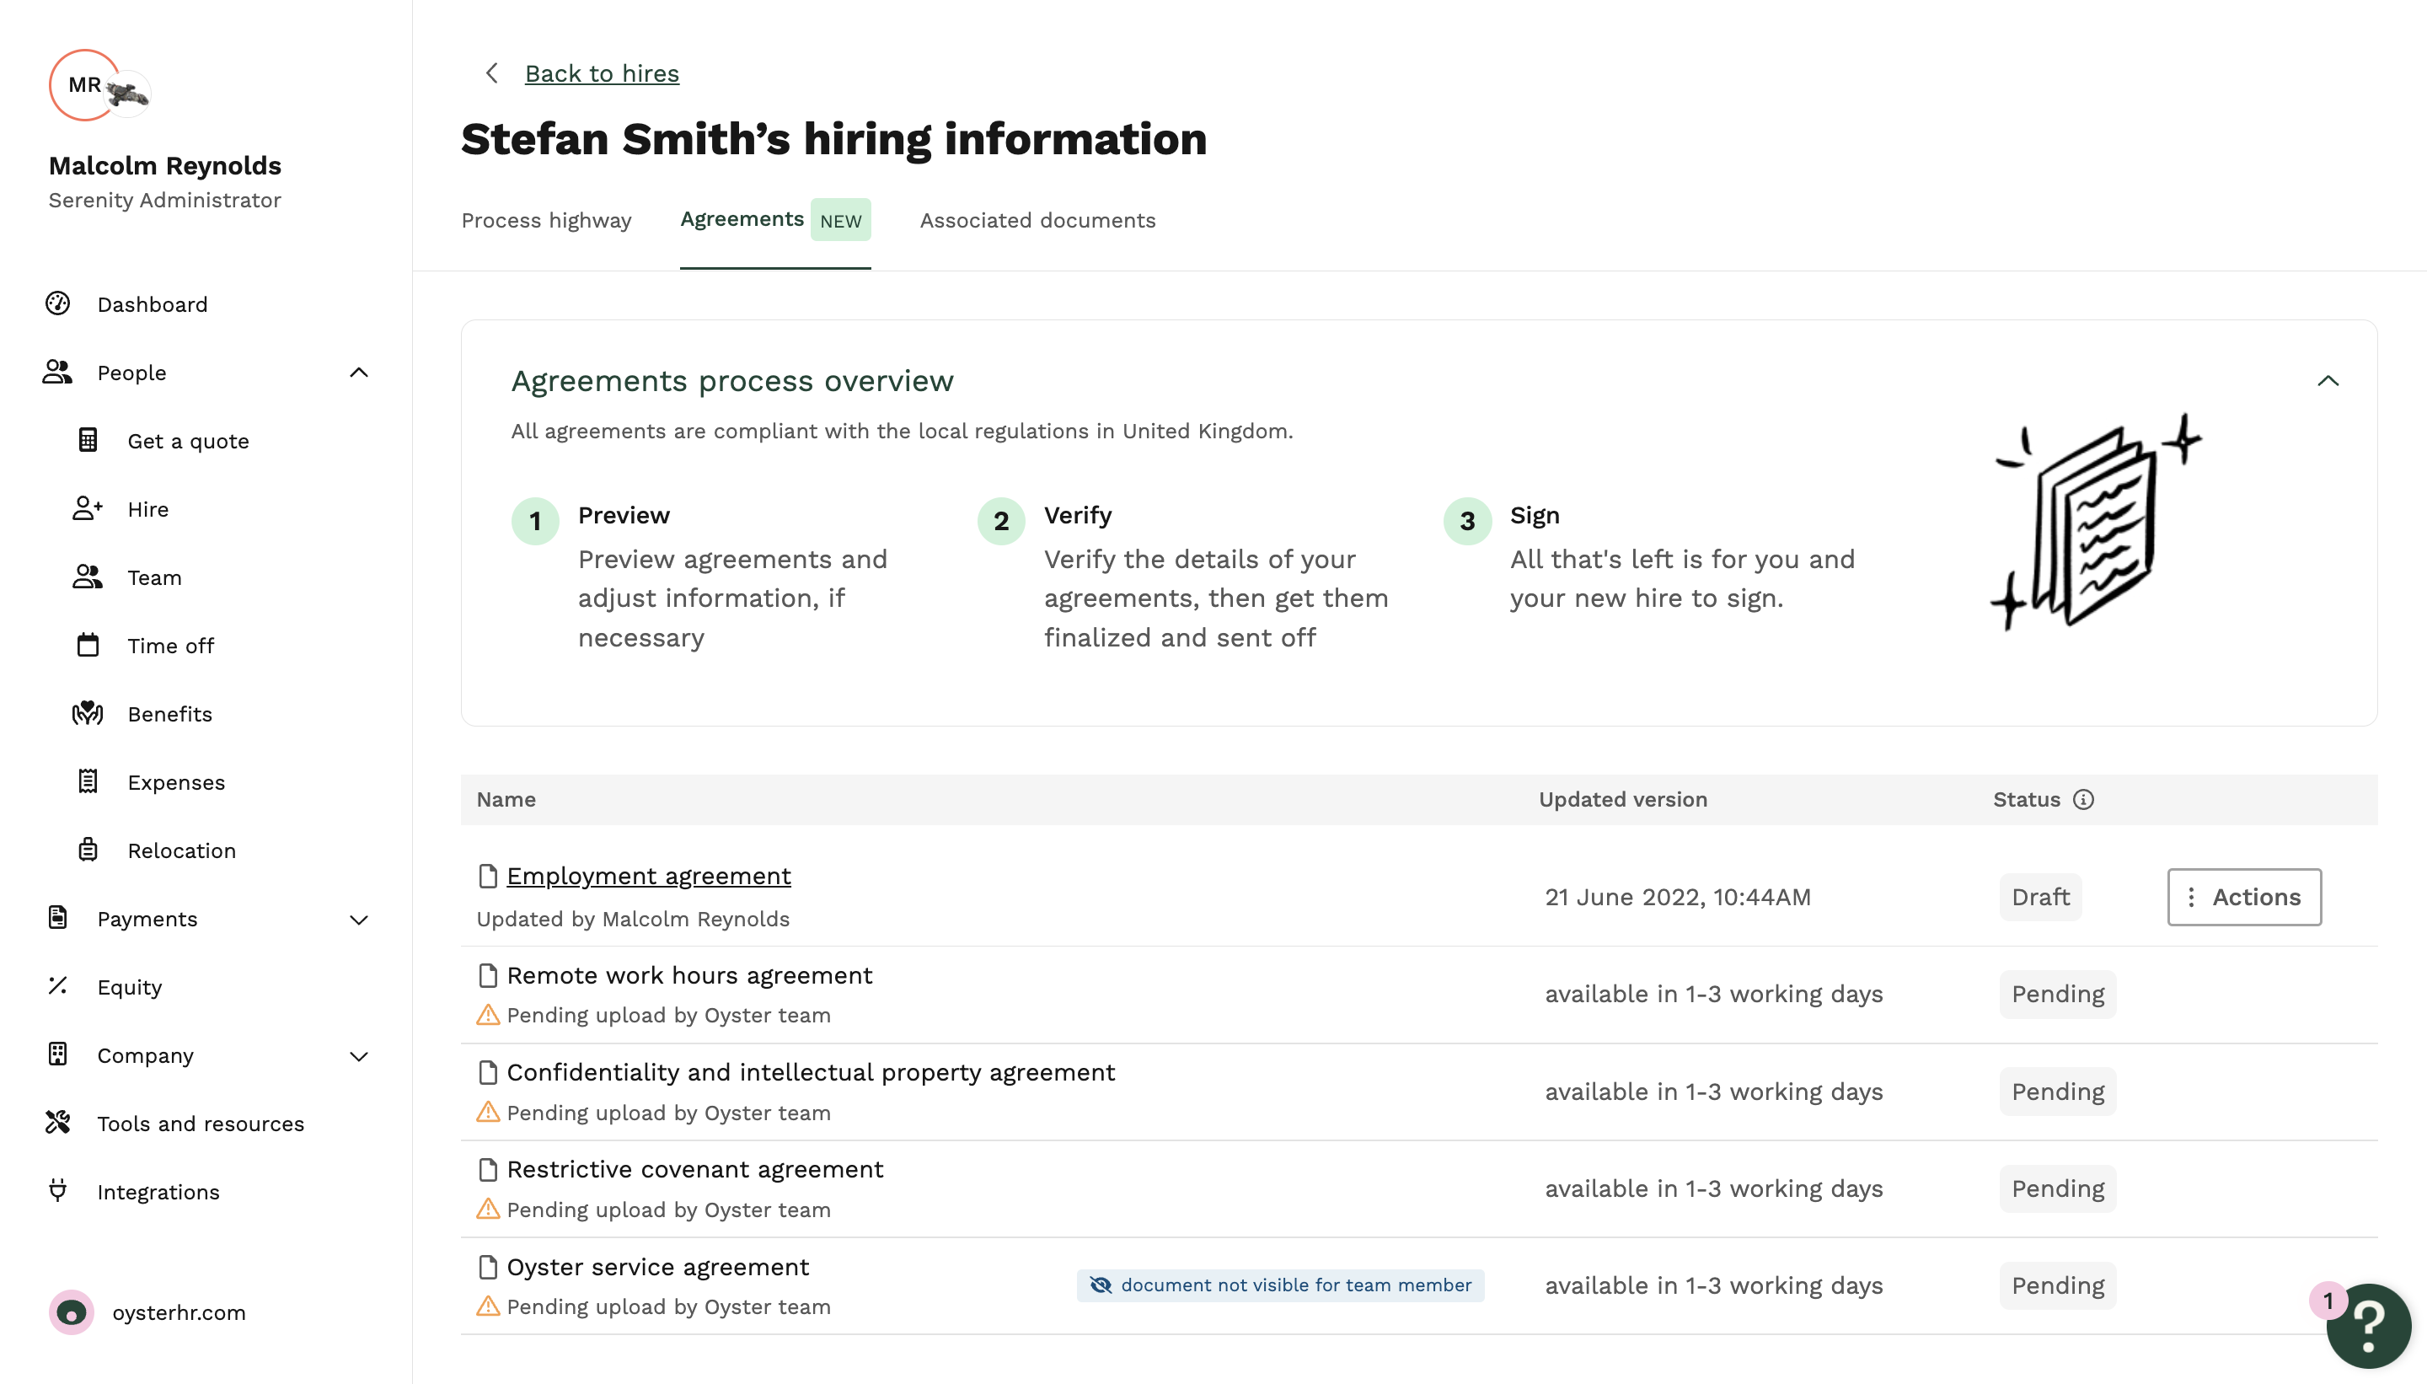
Task: Click the 21 June 2022, 10:44AM date
Action: (x=1677, y=896)
